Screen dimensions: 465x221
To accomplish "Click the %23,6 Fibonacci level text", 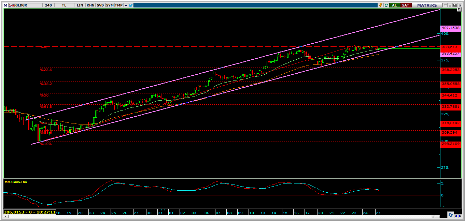I will (x=46, y=70).
